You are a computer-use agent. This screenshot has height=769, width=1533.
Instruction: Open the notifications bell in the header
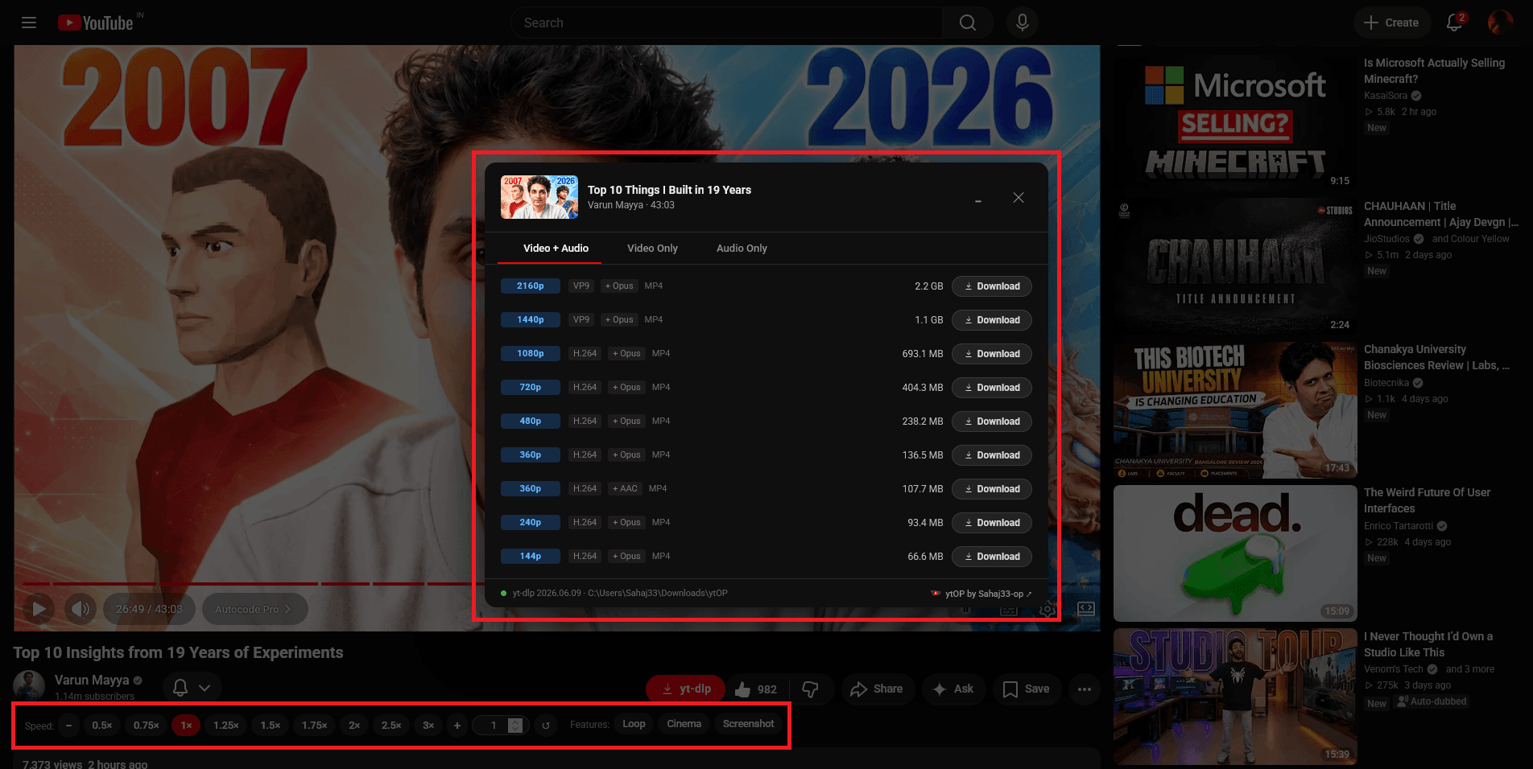tap(1454, 23)
